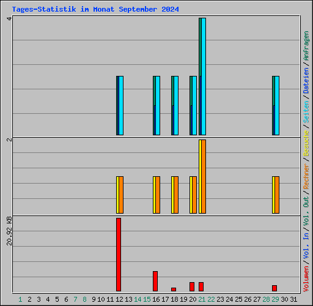The height and width of the screenshot is (306, 313).
Task: Click the cyan Seiten bar on day 29
Action: point(277,105)
